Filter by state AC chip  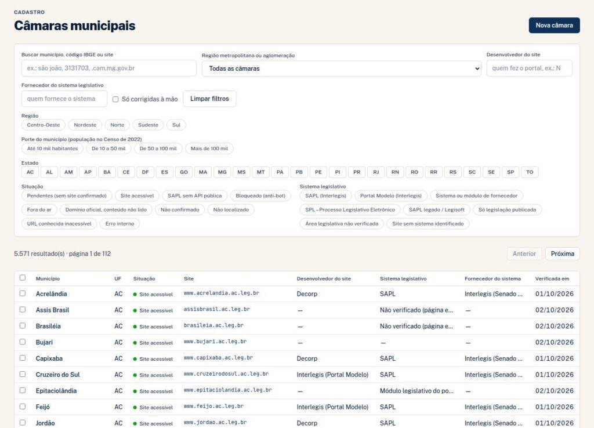30,172
